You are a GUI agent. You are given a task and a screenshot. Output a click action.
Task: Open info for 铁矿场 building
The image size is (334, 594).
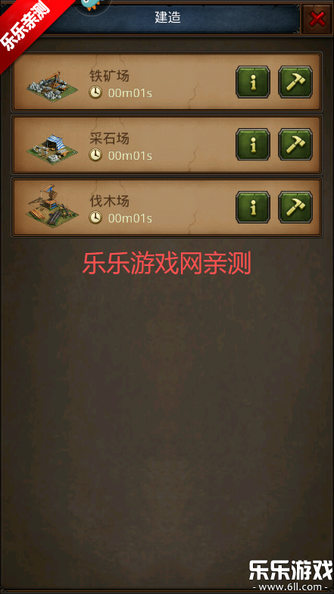tap(253, 82)
